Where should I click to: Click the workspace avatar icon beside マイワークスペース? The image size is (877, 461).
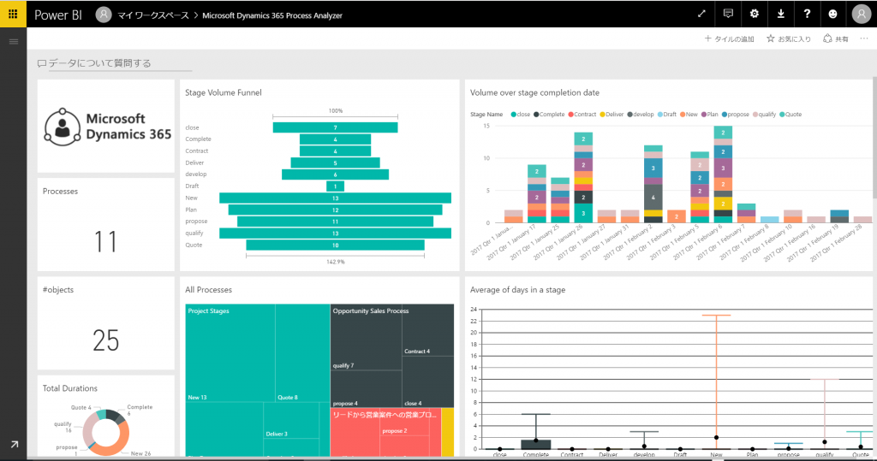104,15
